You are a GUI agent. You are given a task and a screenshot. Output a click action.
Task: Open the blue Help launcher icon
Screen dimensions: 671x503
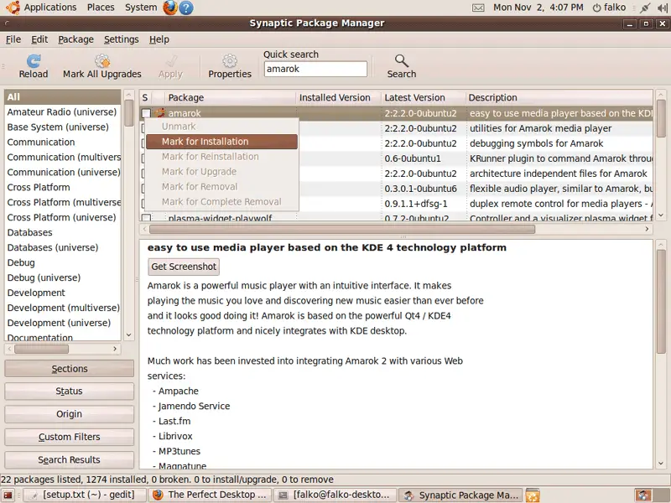[186, 8]
